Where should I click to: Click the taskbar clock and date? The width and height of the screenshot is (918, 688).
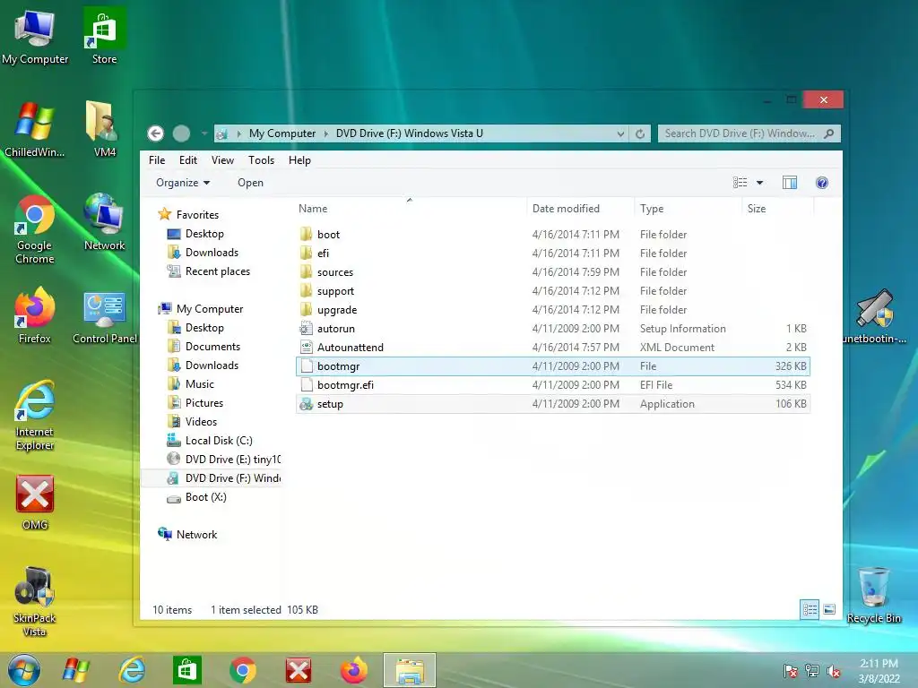tap(879, 671)
